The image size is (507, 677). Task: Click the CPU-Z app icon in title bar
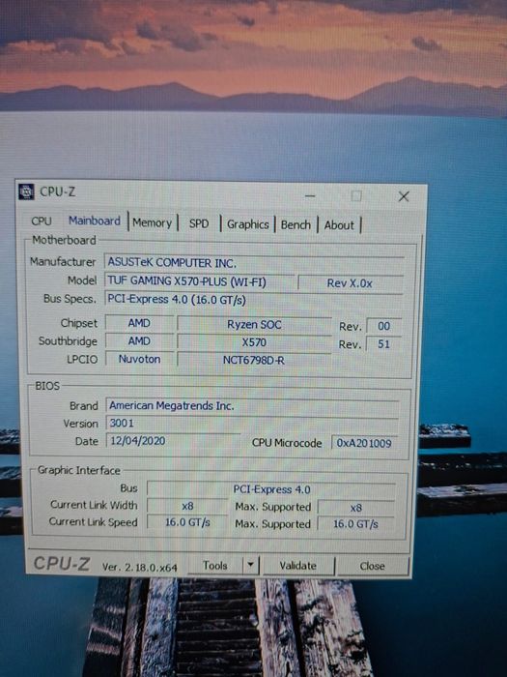tap(26, 191)
